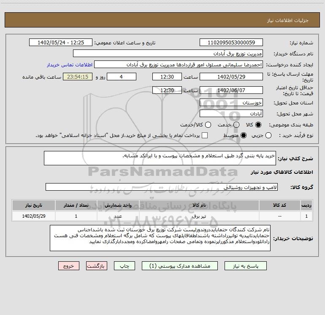Click the days remaining field showing 4
Image resolution: width=325 pixels, height=315 pixels.
pos(122,77)
